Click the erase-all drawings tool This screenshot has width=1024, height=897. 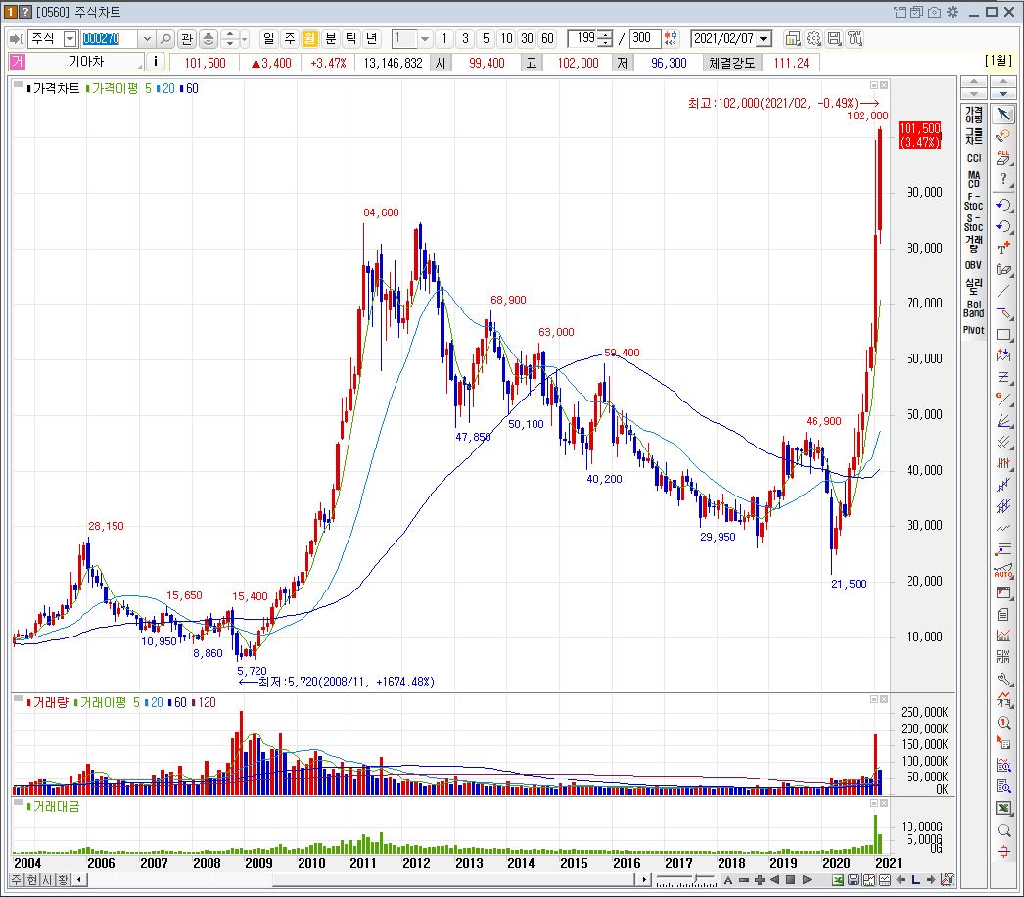tap(1003, 158)
